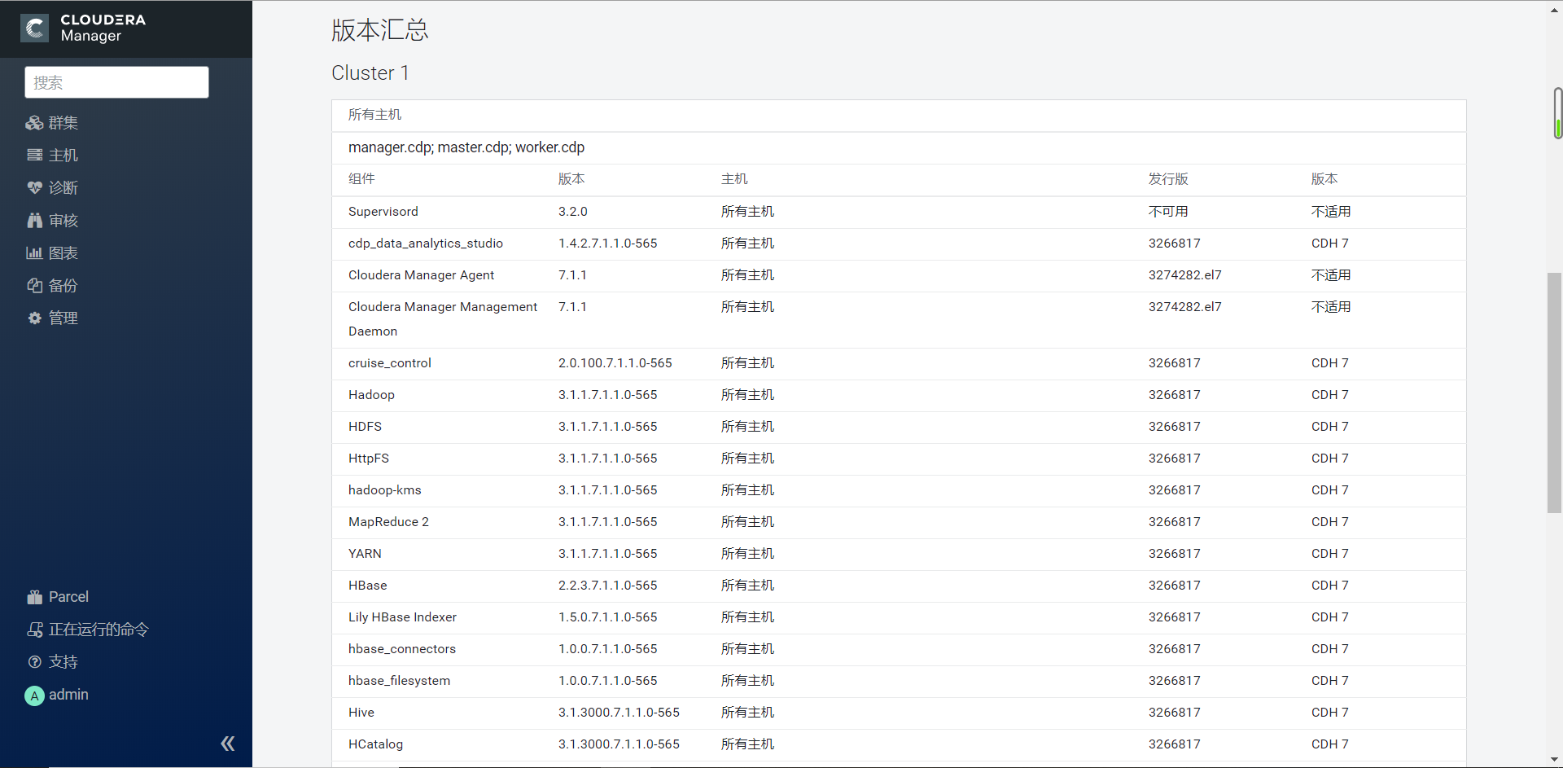Open the 管理 menu item
This screenshot has height=768, width=1563.
(x=63, y=318)
